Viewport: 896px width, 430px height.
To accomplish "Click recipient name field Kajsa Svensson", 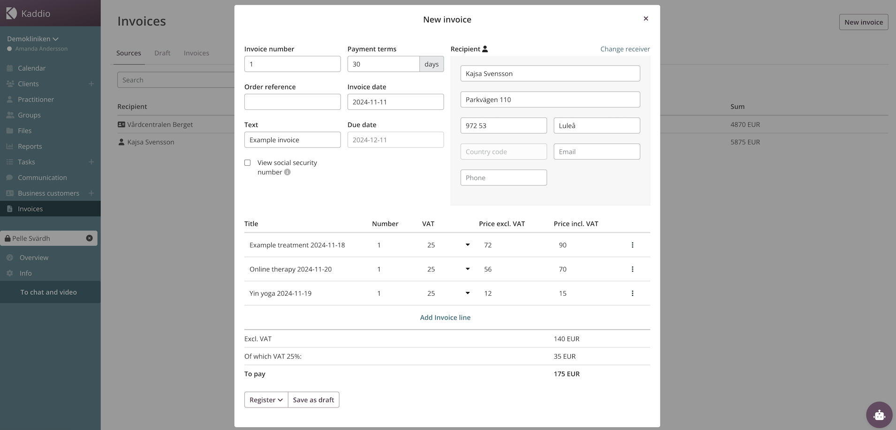I will point(550,73).
